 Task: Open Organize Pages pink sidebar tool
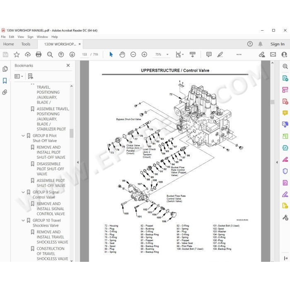(x=285, y=90)
